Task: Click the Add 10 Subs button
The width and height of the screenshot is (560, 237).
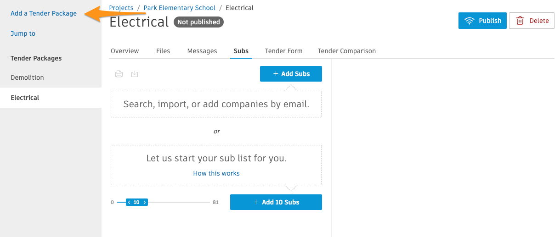Action: click(x=276, y=202)
